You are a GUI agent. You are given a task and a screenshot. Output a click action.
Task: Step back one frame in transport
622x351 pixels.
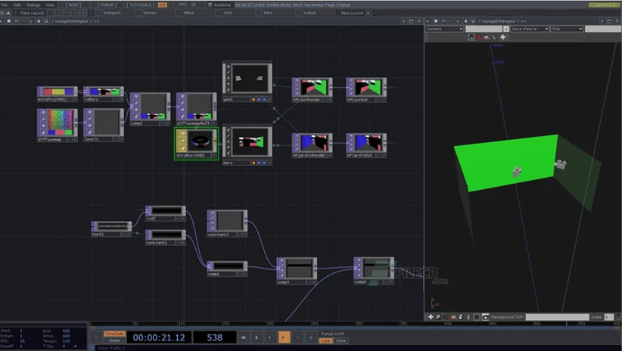tap(297, 337)
